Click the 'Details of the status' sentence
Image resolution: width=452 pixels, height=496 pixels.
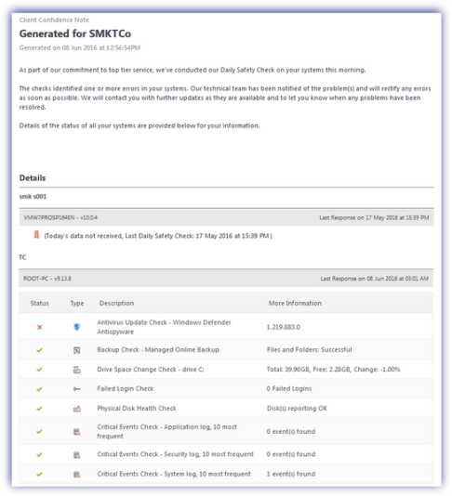click(x=140, y=125)
